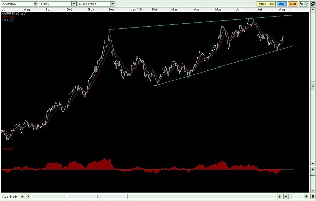Click the vertical price scrollbar thumb

tap(313, 86)
